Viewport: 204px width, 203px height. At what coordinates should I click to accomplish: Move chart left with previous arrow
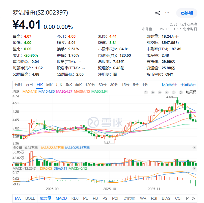[x=167, y=92]
